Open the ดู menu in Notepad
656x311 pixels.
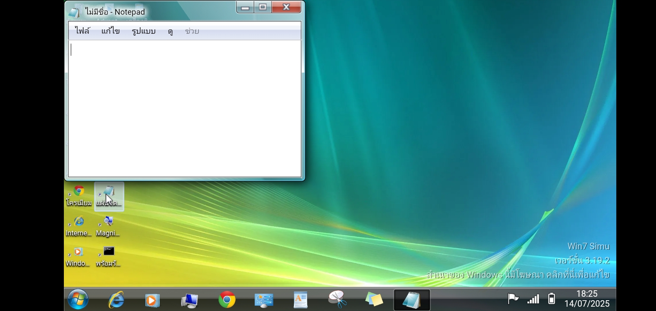170,31
